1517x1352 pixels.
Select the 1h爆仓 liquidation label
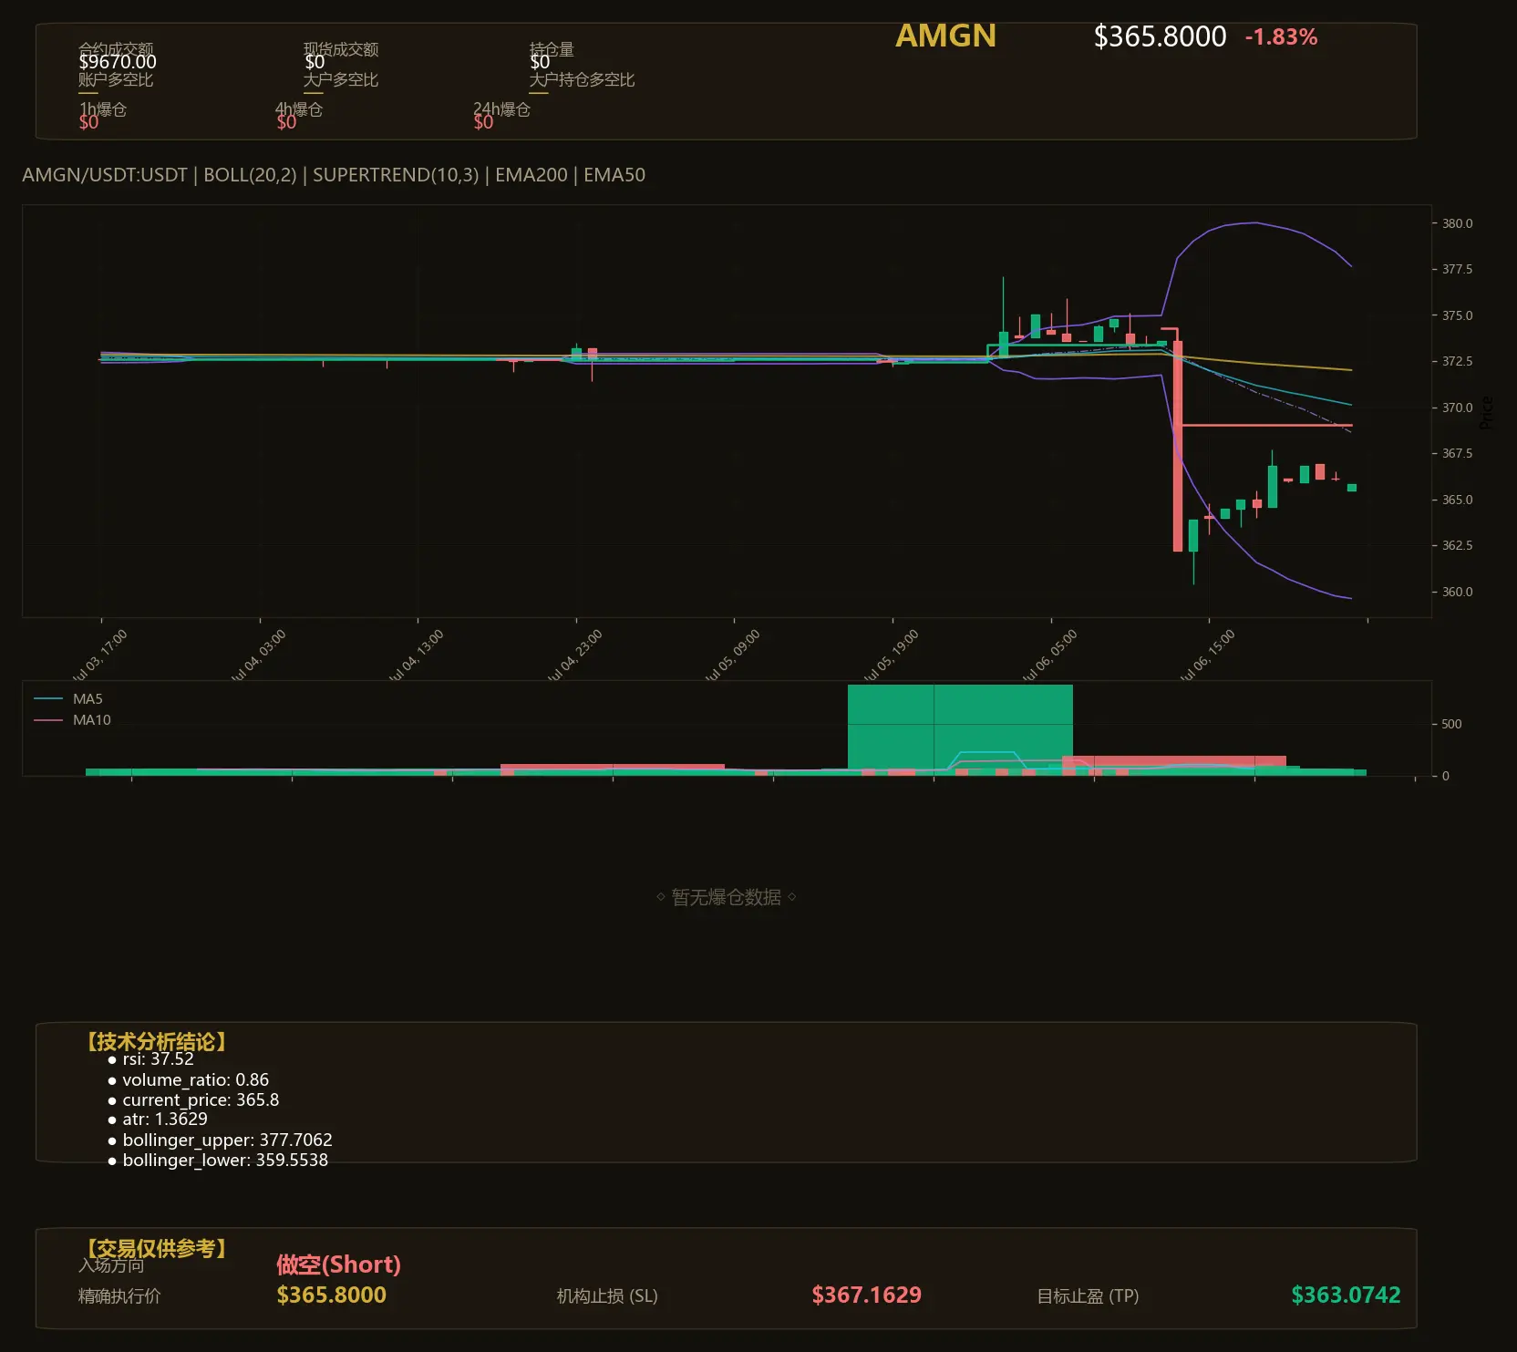click(x=103, y=109)
